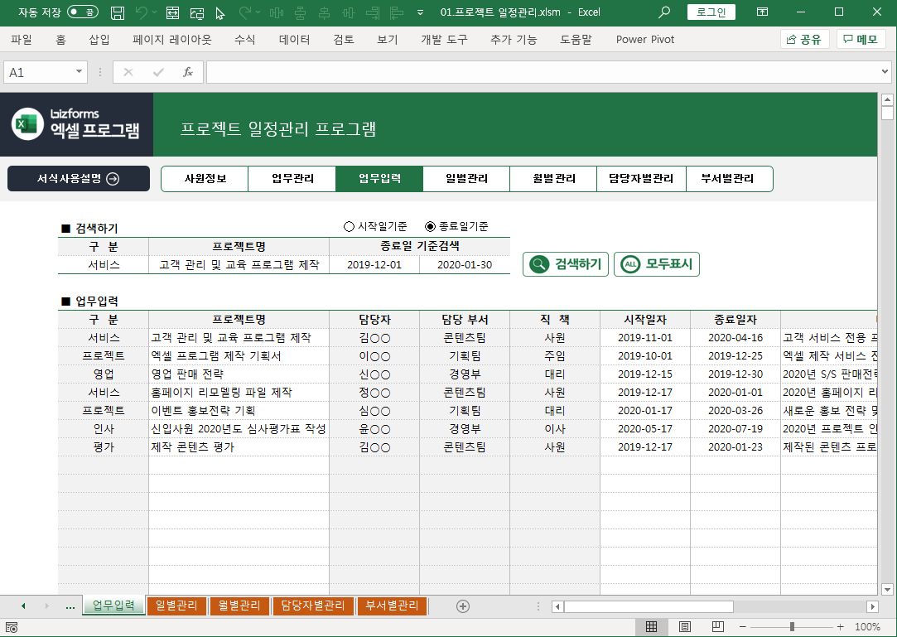Click the Undo arrow icon
Viewport: 897px width, 637px height.
142,12
